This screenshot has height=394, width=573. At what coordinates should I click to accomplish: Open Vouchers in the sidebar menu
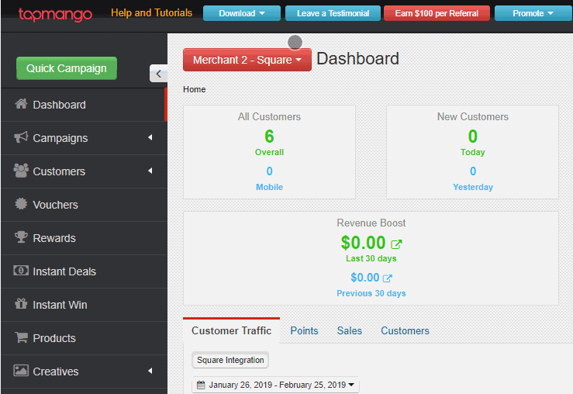pos(84,205)
